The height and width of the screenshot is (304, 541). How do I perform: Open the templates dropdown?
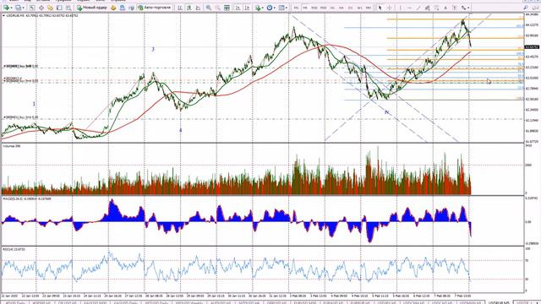(x=287, y=8)
